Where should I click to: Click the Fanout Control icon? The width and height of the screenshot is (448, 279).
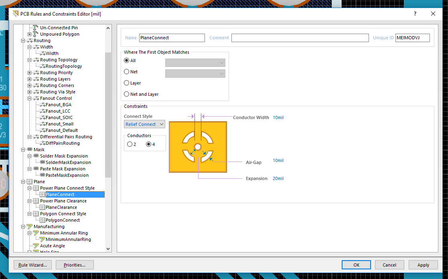(x=36, y=98)
